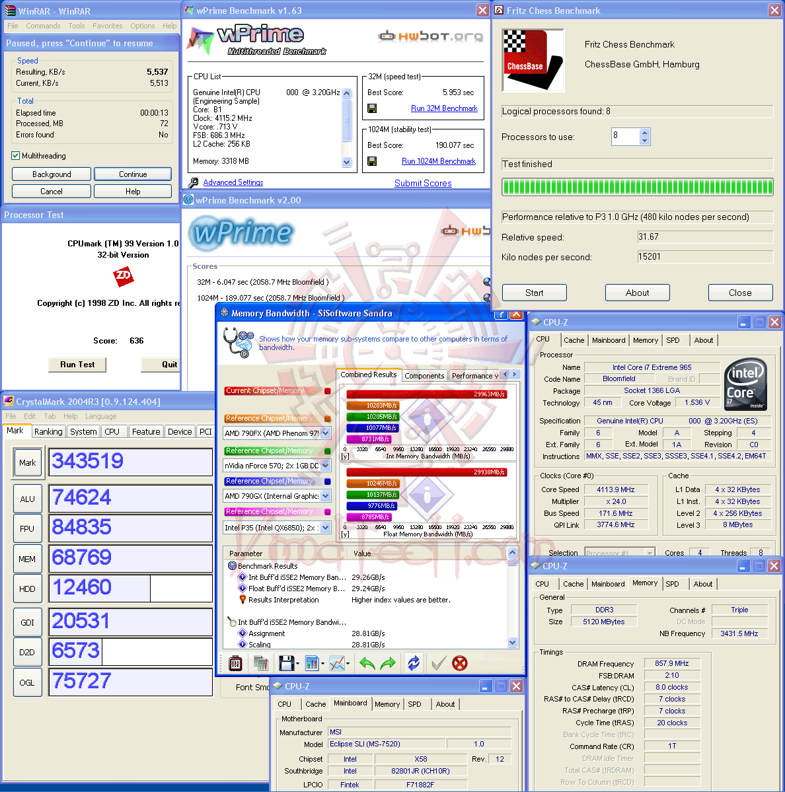Click floppy save icon under 1024M Best Score
Screen dimensions: 785x792
[372, 161]
